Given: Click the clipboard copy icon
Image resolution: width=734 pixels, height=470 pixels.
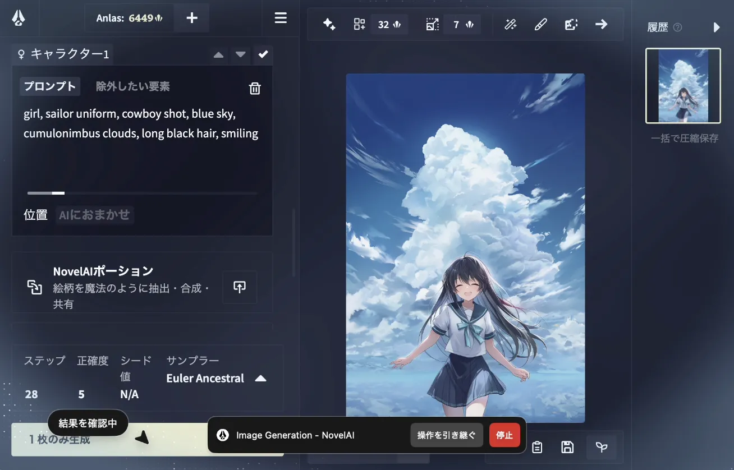Looking at the screenshot, I should click(537, 447).
